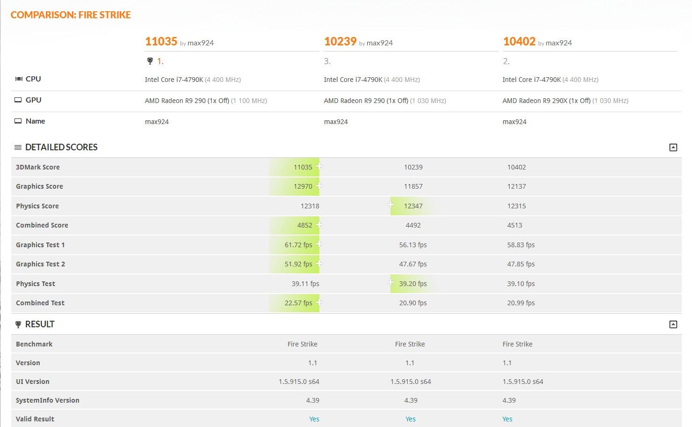Image resolution: width=692 pixels, height=427 pixels.
Task: Select the rank 2. text
Action: tap(506, 61)
